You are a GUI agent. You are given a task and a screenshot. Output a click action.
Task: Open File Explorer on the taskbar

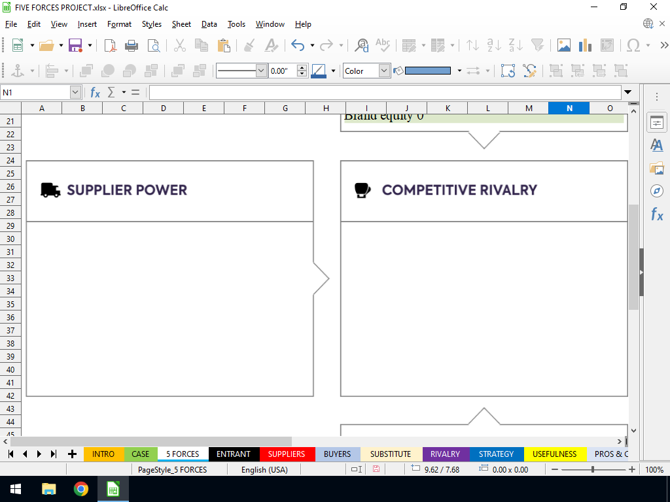(48, 489)
